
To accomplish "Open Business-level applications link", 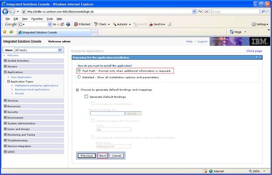I will coord(32,89).
